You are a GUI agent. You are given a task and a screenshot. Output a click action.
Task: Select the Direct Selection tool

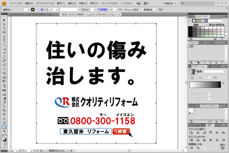point(4,24)
